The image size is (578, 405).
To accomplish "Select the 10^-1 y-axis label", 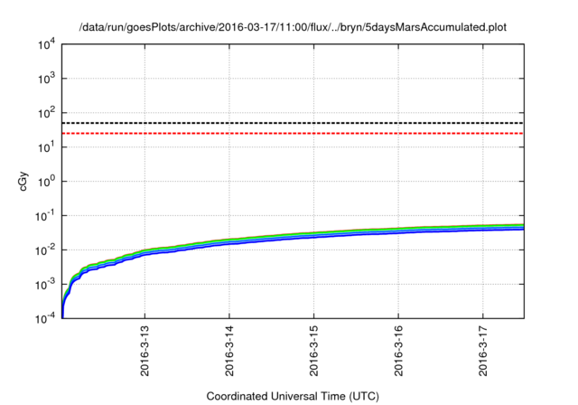I will click(x=46, y=215).
